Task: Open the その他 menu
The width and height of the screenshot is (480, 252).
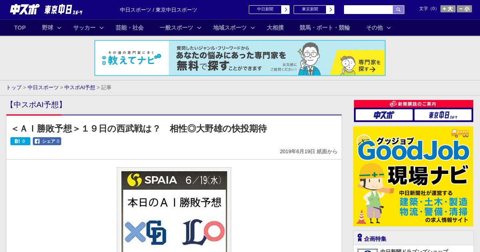Action: (374, 28)
